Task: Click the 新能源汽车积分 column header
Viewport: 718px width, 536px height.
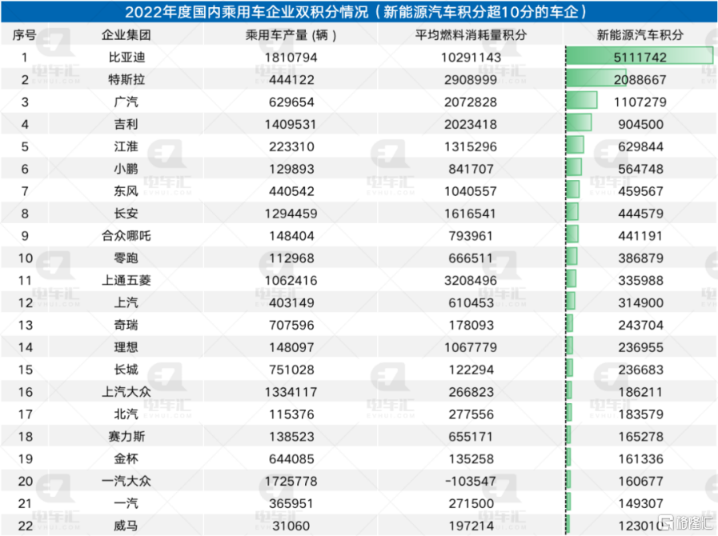Action: pyautogui.click(x=640, y=34)
